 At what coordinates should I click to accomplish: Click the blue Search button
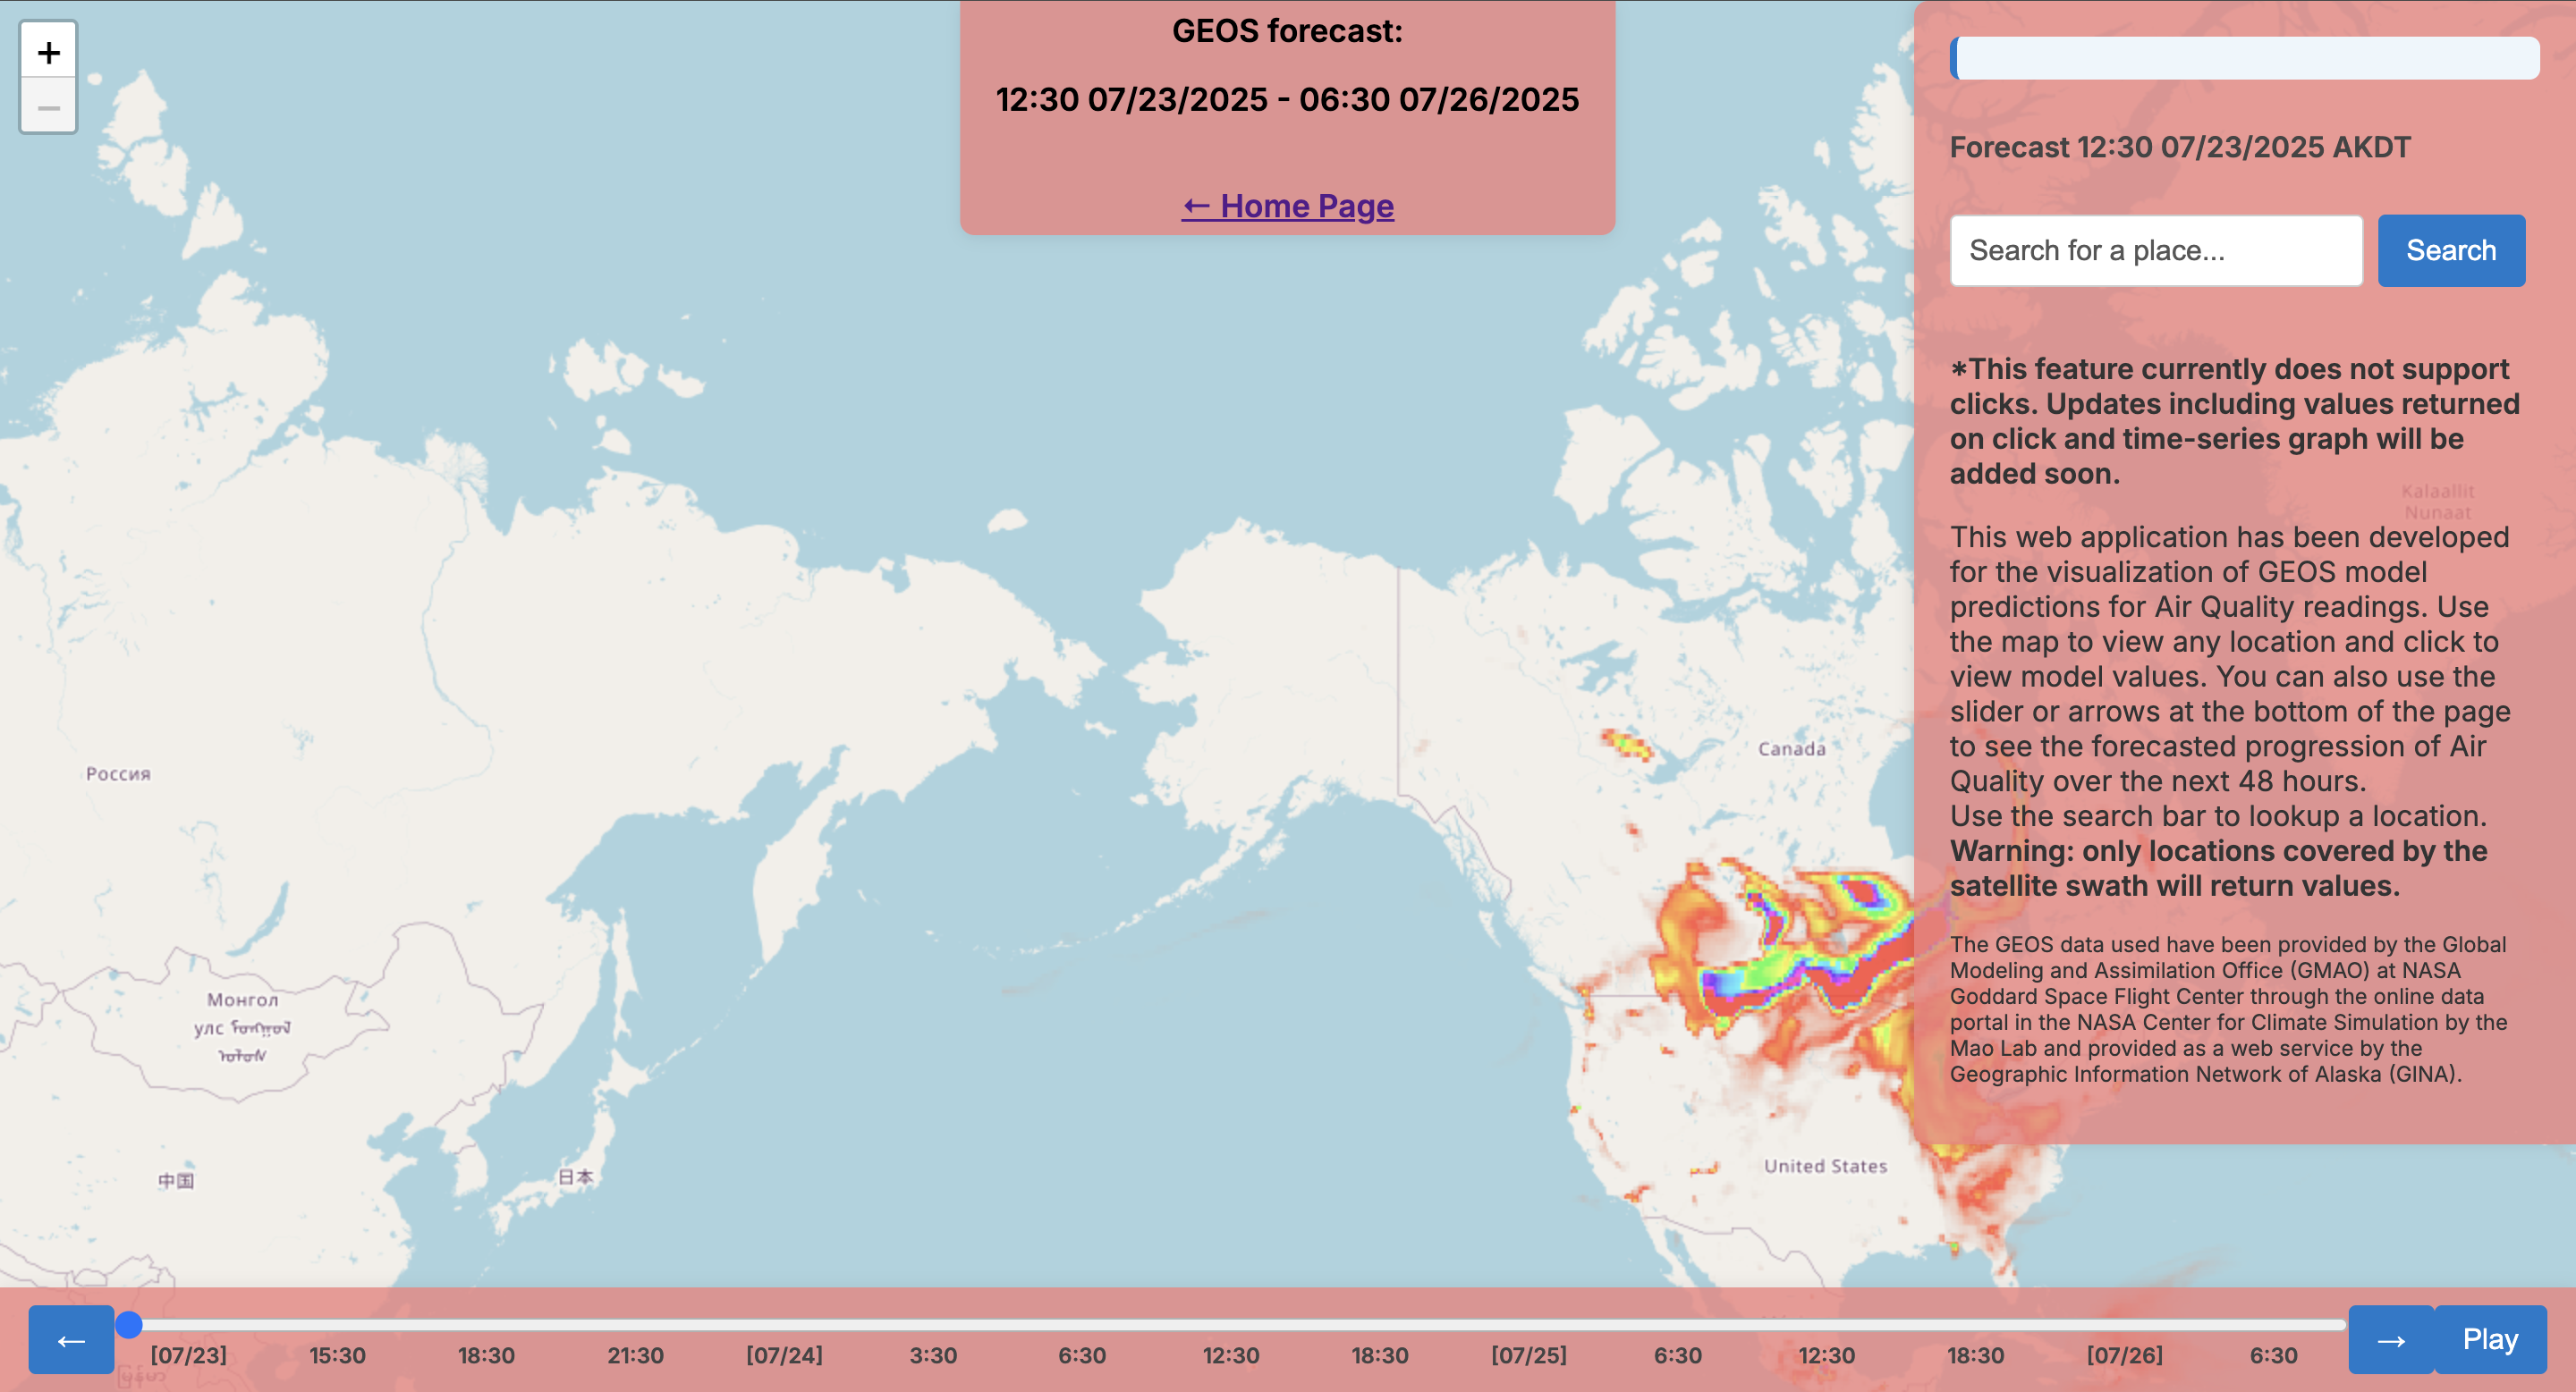tap(2451, 251)
